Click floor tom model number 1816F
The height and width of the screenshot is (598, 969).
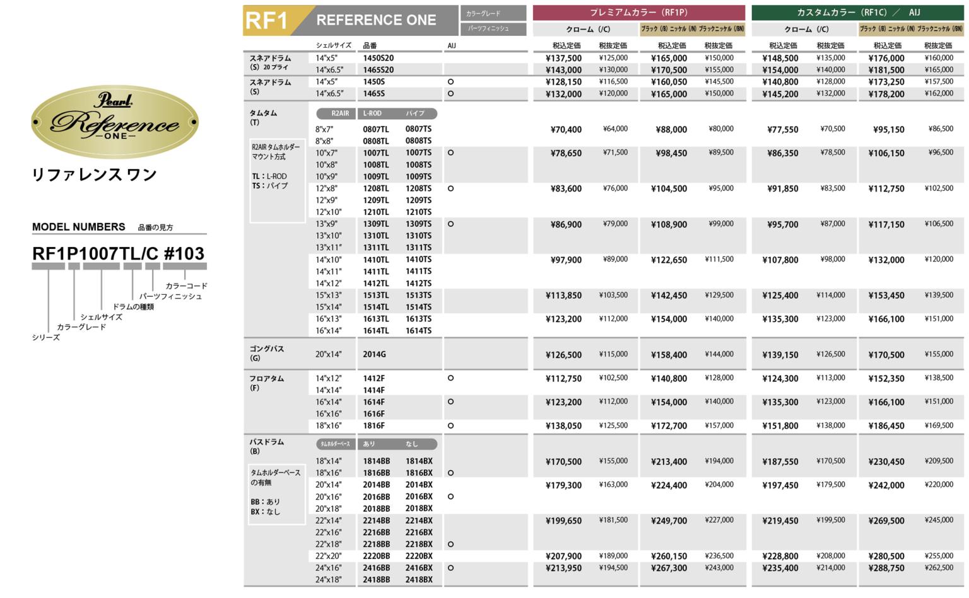pyautogui.click(x=373, y=426)
